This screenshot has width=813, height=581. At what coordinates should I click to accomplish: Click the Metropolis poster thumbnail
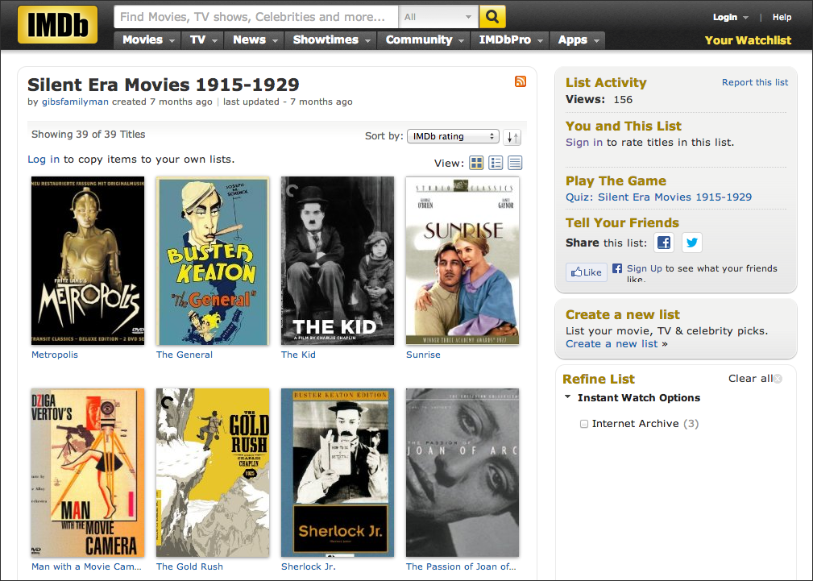pos(88,261)
